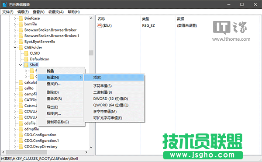The image size is (262, 162).
Task: Select the CDO.Configuration key
Action: [40, 135]
